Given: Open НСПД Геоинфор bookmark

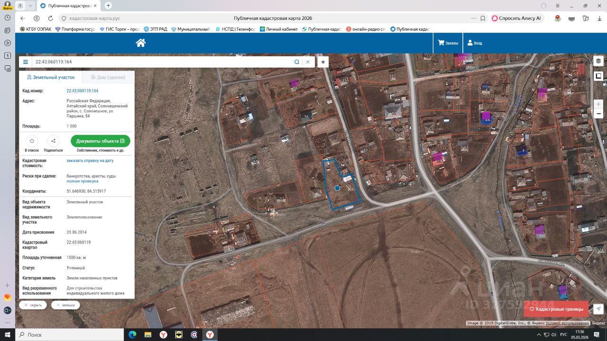Looking at the screenshot, I should pos(235,29).
